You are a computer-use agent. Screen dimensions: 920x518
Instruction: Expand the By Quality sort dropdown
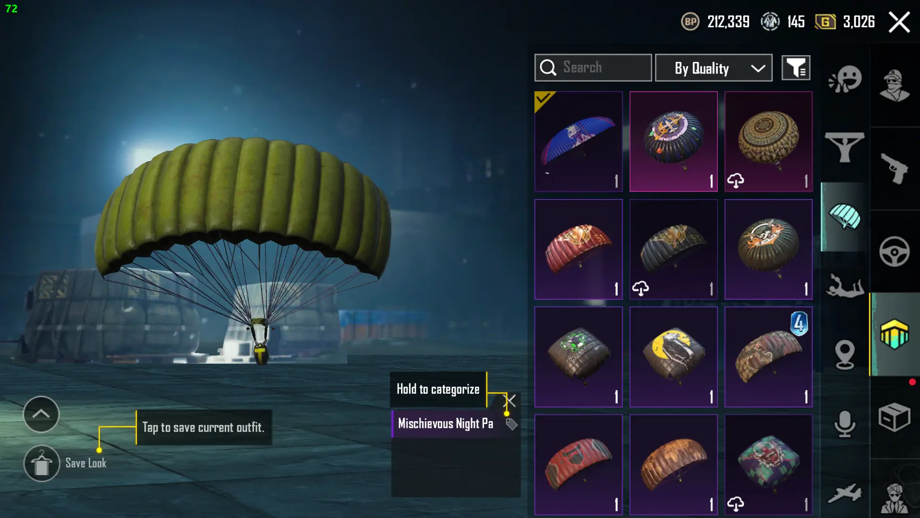[x=713, y=68]
